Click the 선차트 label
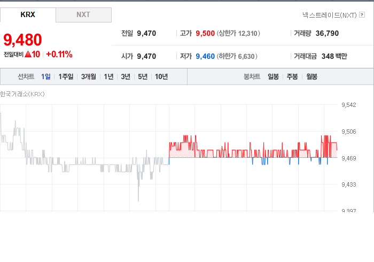 tap(26, 76)
